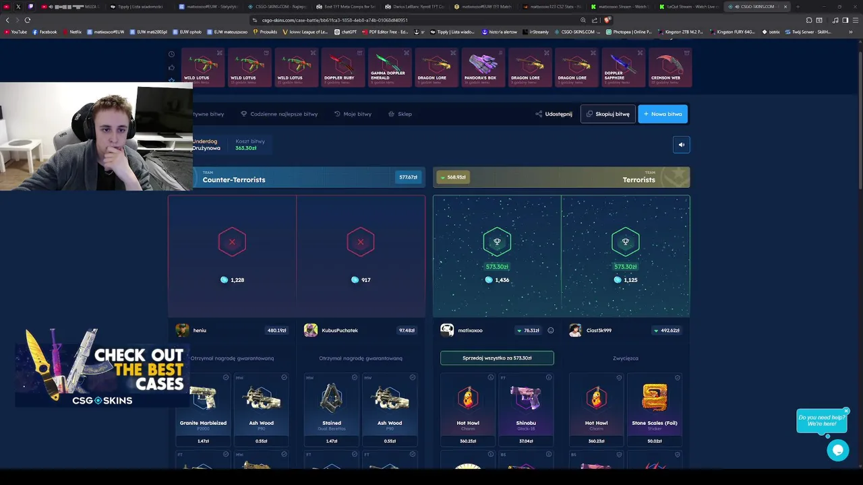Click the Koszt bitwy 363.30zł value

[x=245, y=148]
